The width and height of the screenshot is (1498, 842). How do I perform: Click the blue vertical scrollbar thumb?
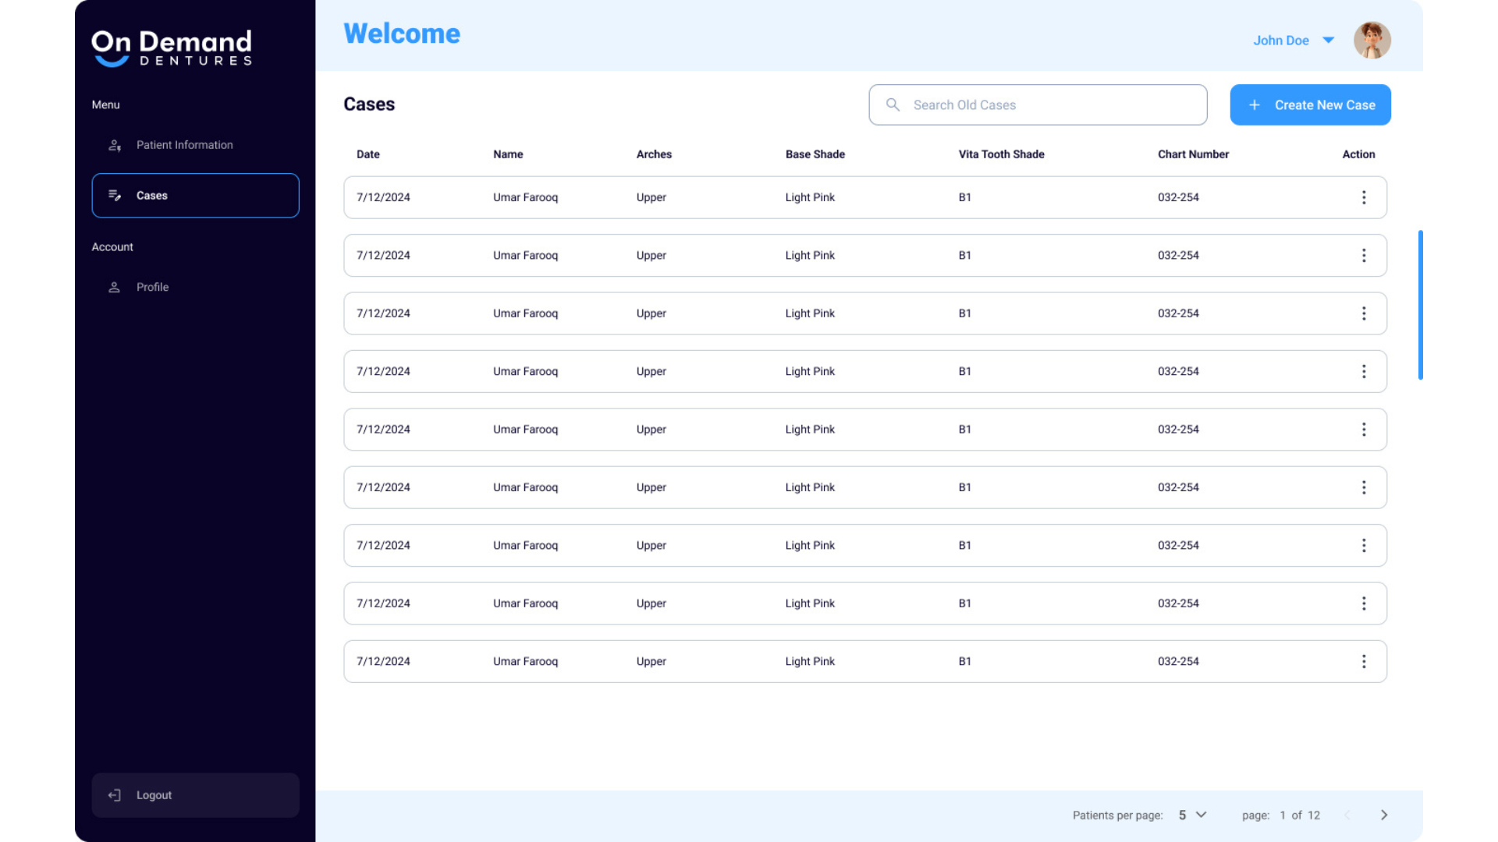pos(1420,305)
